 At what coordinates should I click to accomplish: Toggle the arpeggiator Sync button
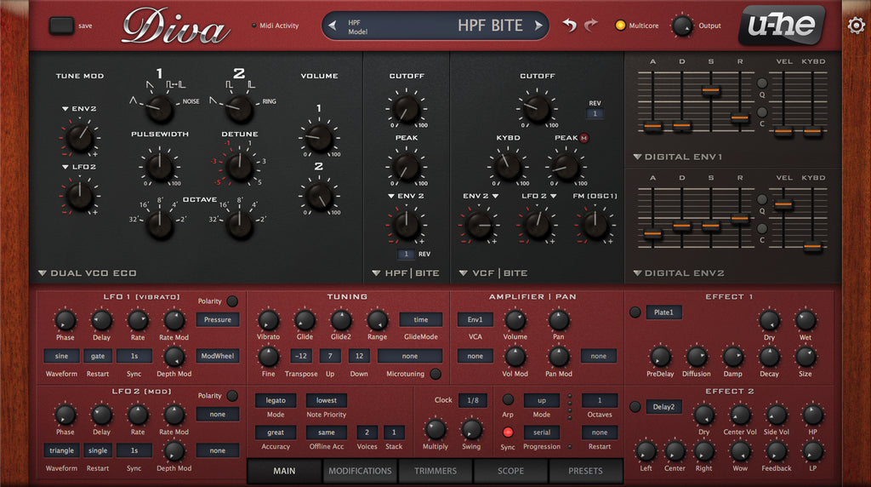pos(508,432)
